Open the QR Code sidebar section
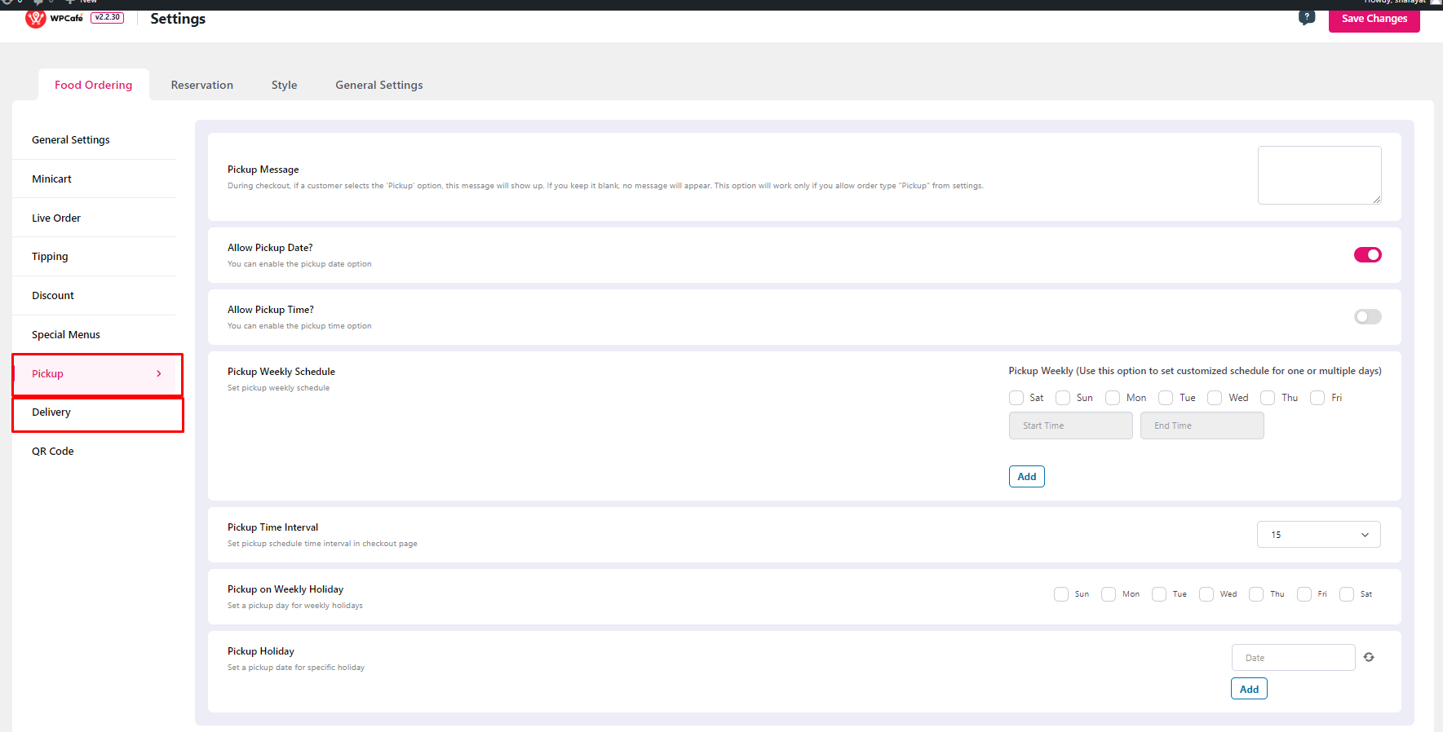The height and width of the screenshot is (732, 1443). [x=95, y=452]
